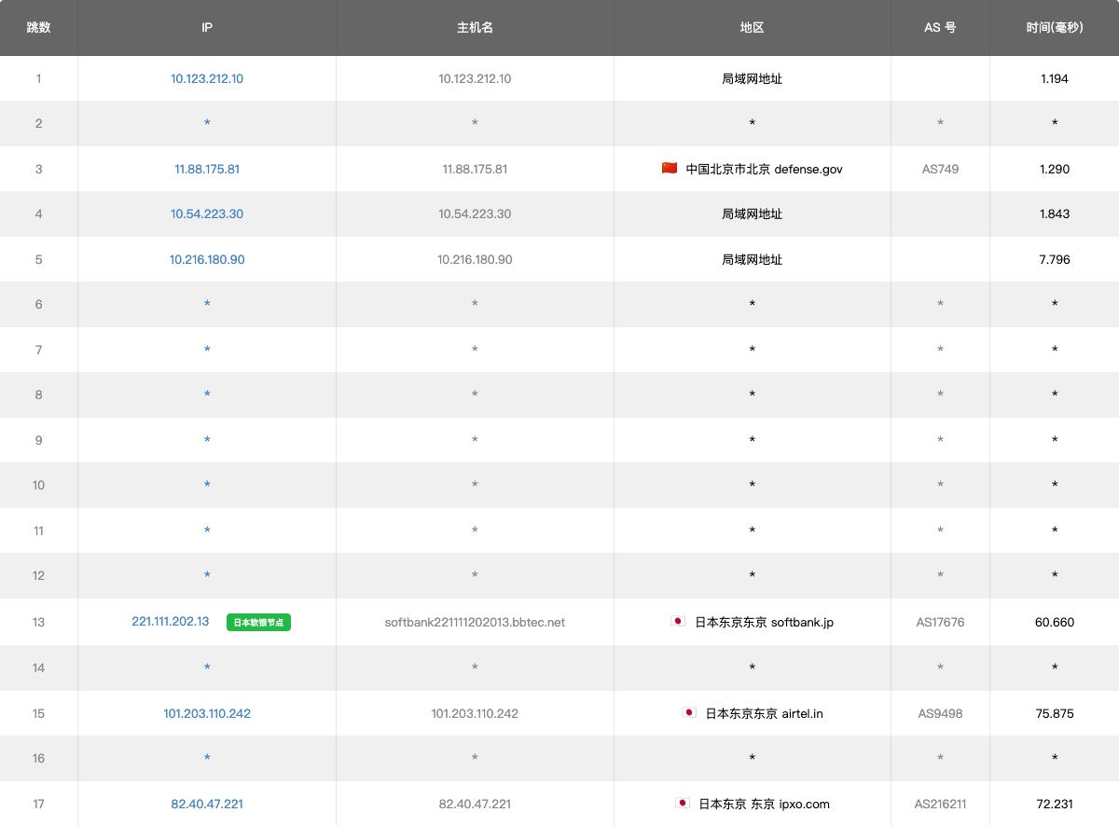Screen dimensions: 1119x826
Task: Click the 跳数 column header
Action: (x=38, y=28)
